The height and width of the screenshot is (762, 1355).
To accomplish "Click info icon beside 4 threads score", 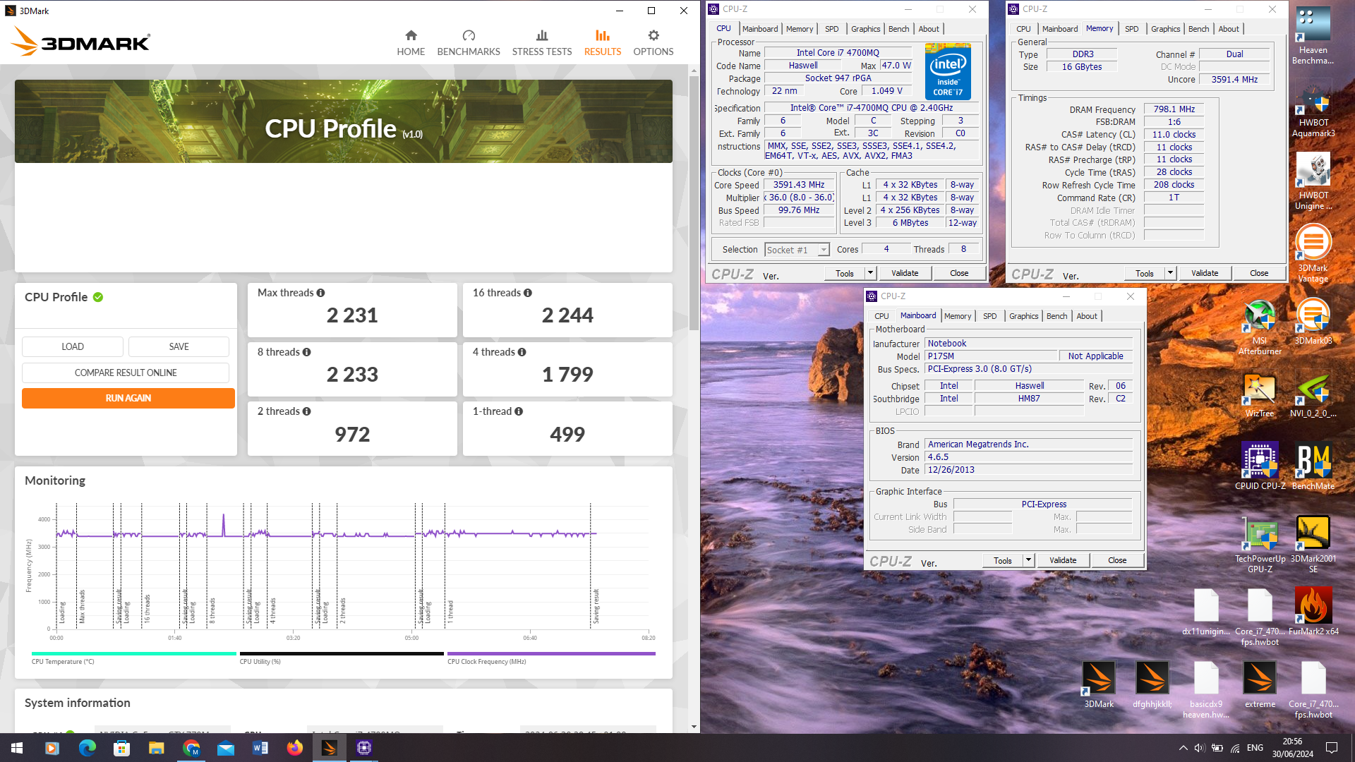I will [x=522, y=352].
